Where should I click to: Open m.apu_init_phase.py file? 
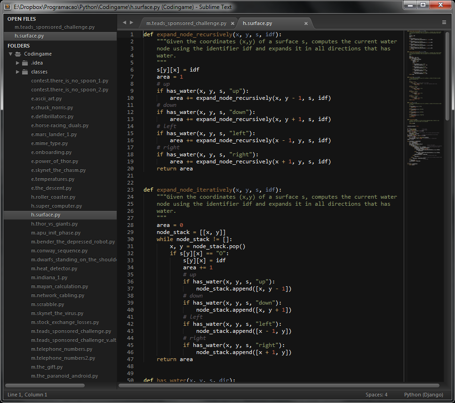[56, 233]
